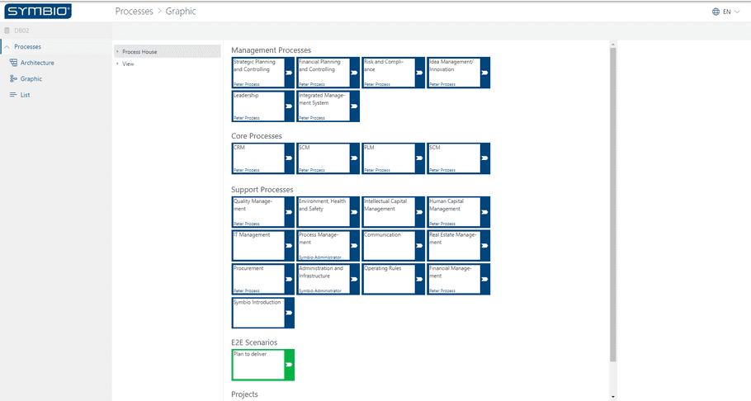Open the globe language icon
Viewport: 751px width, 401px height.
(716, 12)
